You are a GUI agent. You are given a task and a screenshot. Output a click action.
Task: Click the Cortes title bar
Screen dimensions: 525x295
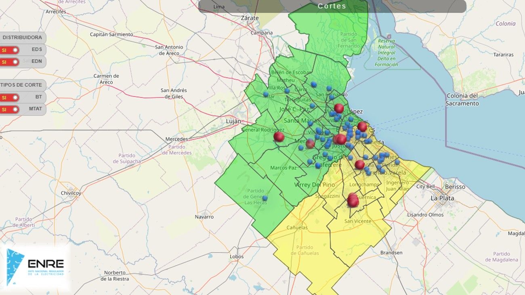tap(332, 6)
